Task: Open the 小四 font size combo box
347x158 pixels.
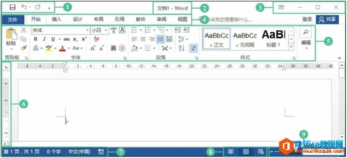Action: pos(100,30)
